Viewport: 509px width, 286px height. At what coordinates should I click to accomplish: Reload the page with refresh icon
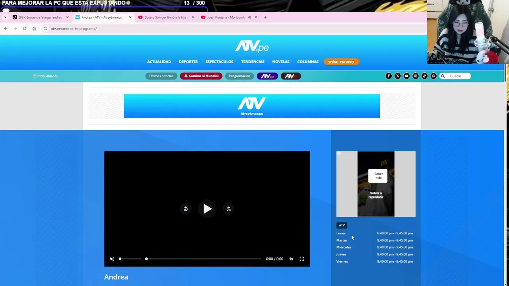(x=25, y=29)
